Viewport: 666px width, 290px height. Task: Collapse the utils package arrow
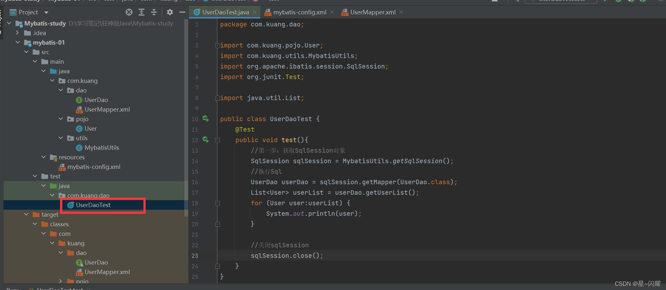[61, 138]
